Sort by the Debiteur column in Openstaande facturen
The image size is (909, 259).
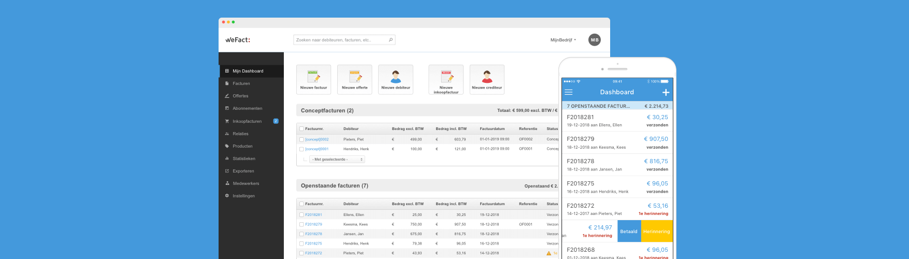coord(351,204)
